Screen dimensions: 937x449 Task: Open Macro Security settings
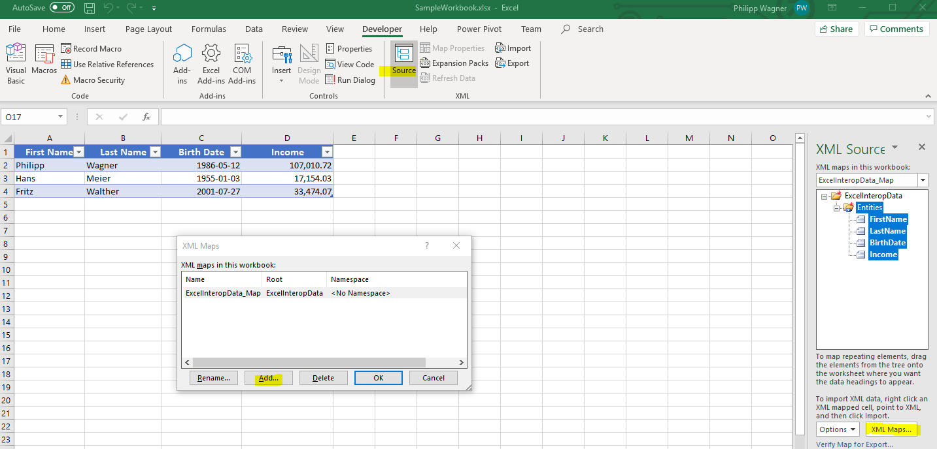[x=93, y=80]
